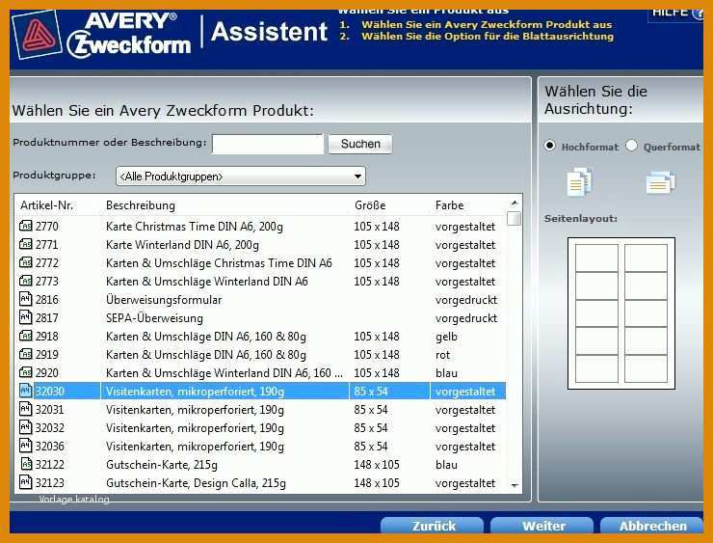This screenshot has width=713, height=543.
Task: Click the product list scroll-down arrow
Action: 515,486
